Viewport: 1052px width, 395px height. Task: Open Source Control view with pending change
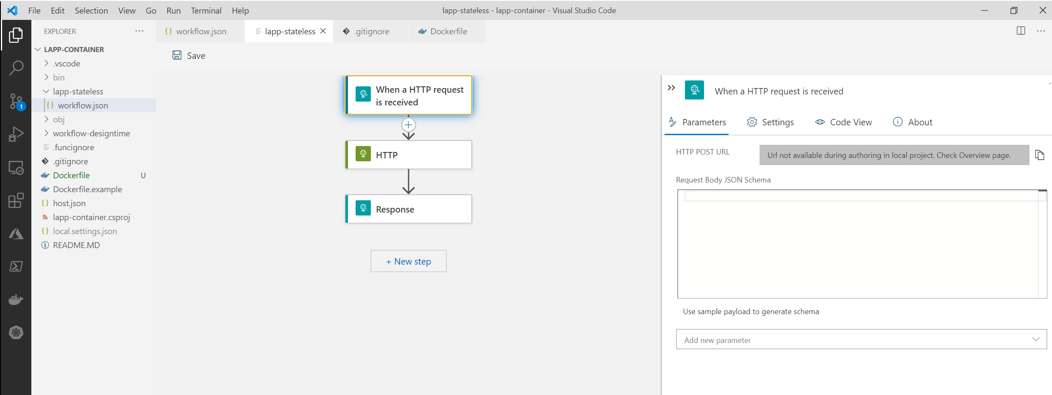click(16, 102)
